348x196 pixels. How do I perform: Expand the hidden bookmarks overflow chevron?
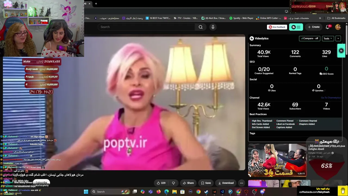pyautogui.click(x=320, y=18)
